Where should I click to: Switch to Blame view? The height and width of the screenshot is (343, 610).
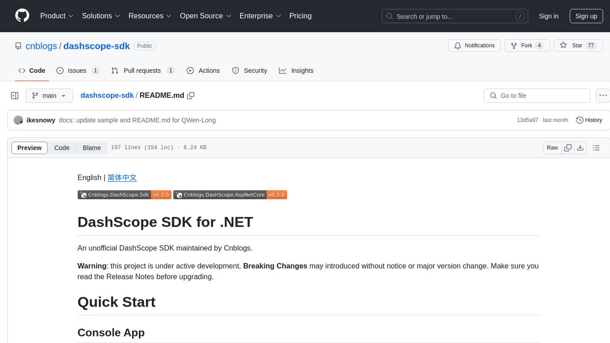pos(91,148)
